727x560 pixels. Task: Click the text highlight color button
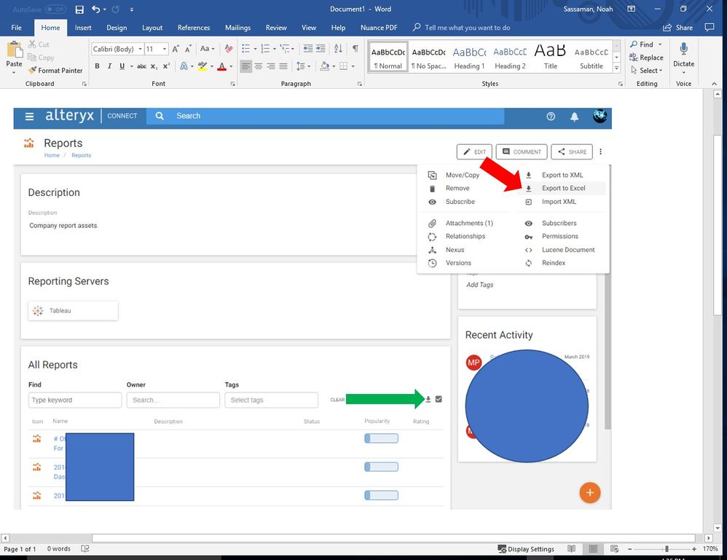click(x=203, y=66)
